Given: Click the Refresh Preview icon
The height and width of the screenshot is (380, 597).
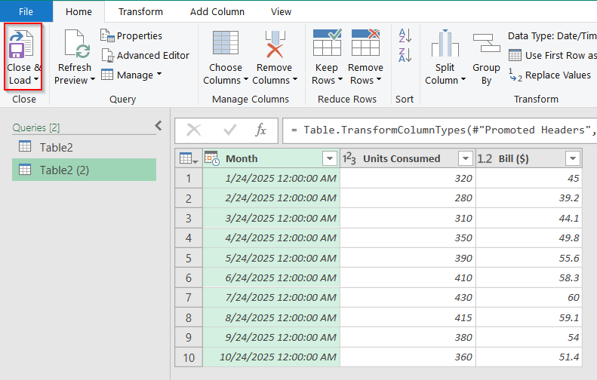Looking at the screenshot, I should [x=77, y=44].
